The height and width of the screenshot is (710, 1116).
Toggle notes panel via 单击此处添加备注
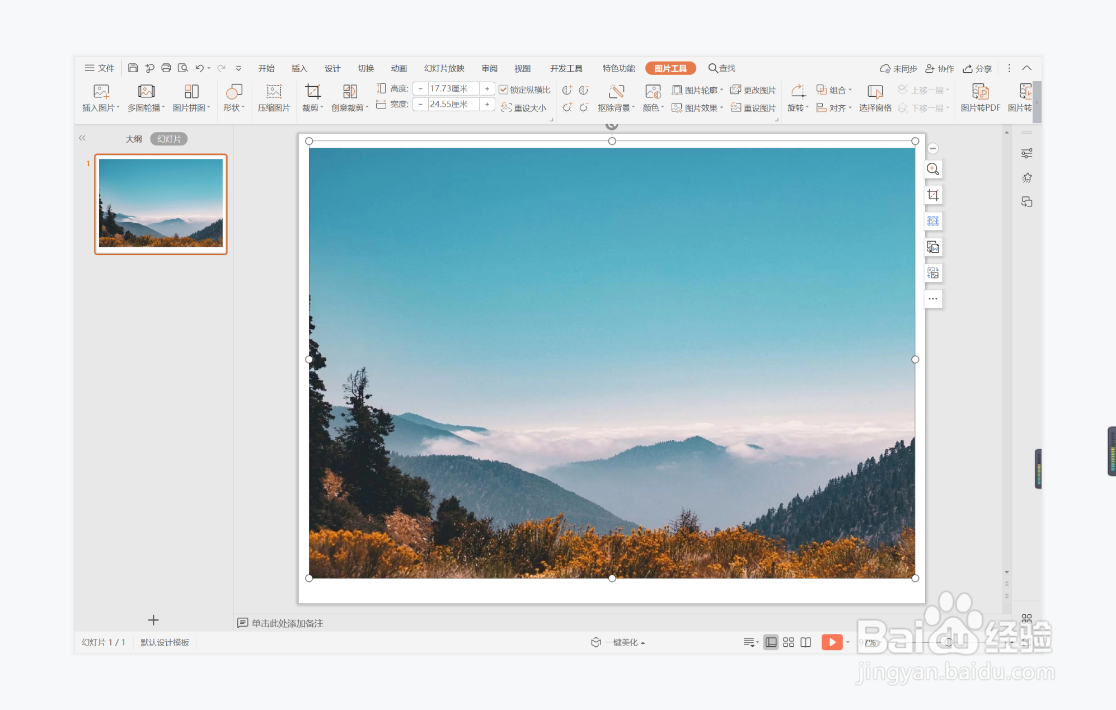pyautogui.click(x=280, y=623)
